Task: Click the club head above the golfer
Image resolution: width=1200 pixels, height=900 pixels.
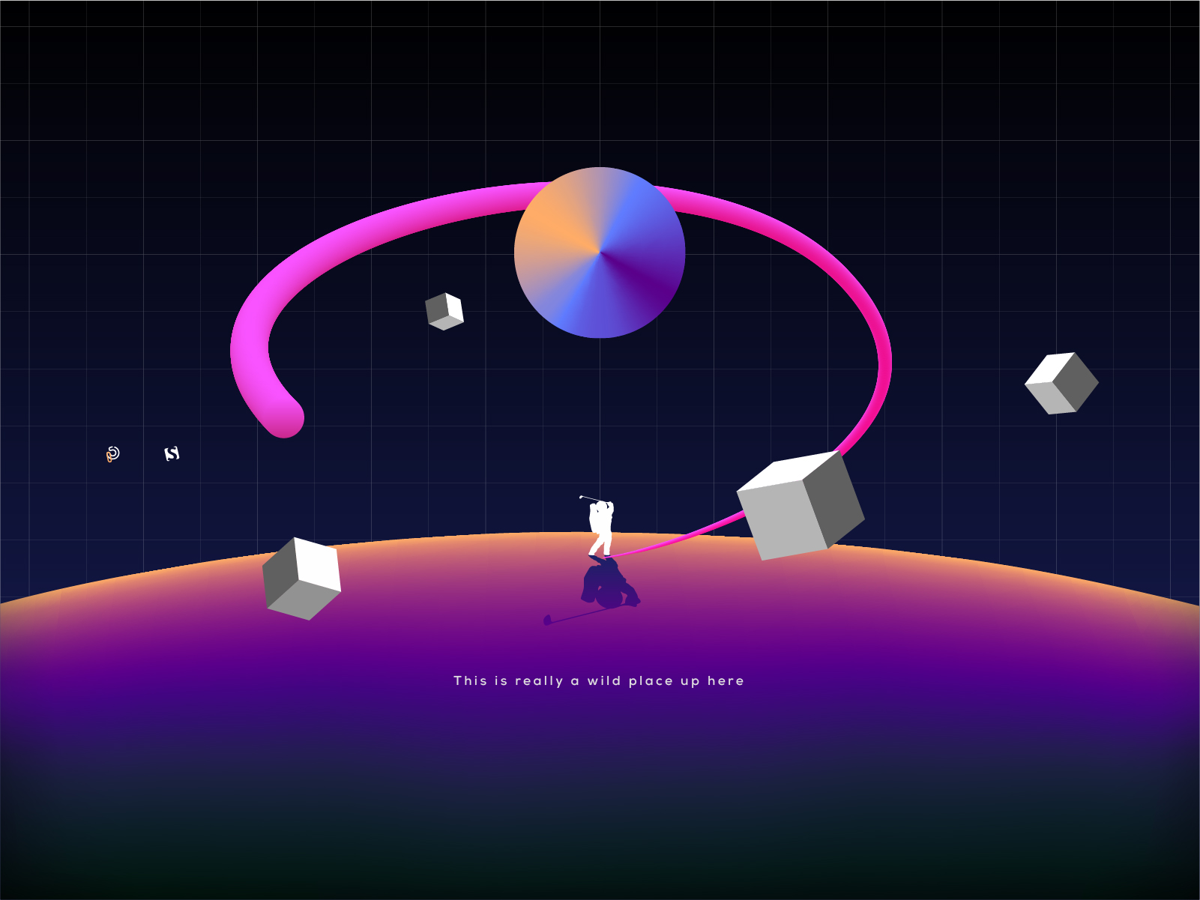Action: coord(581,496)
